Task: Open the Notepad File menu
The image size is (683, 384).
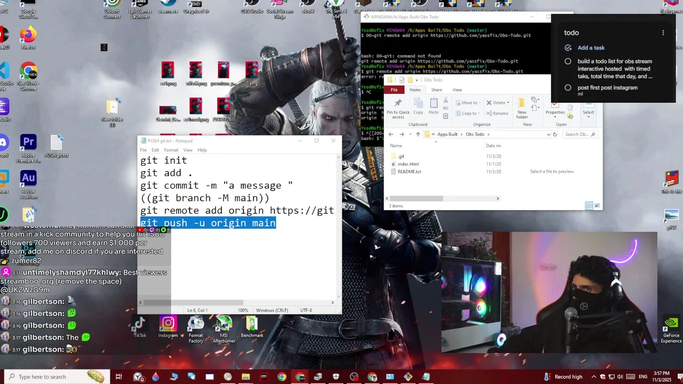Action: pos(144,150)
